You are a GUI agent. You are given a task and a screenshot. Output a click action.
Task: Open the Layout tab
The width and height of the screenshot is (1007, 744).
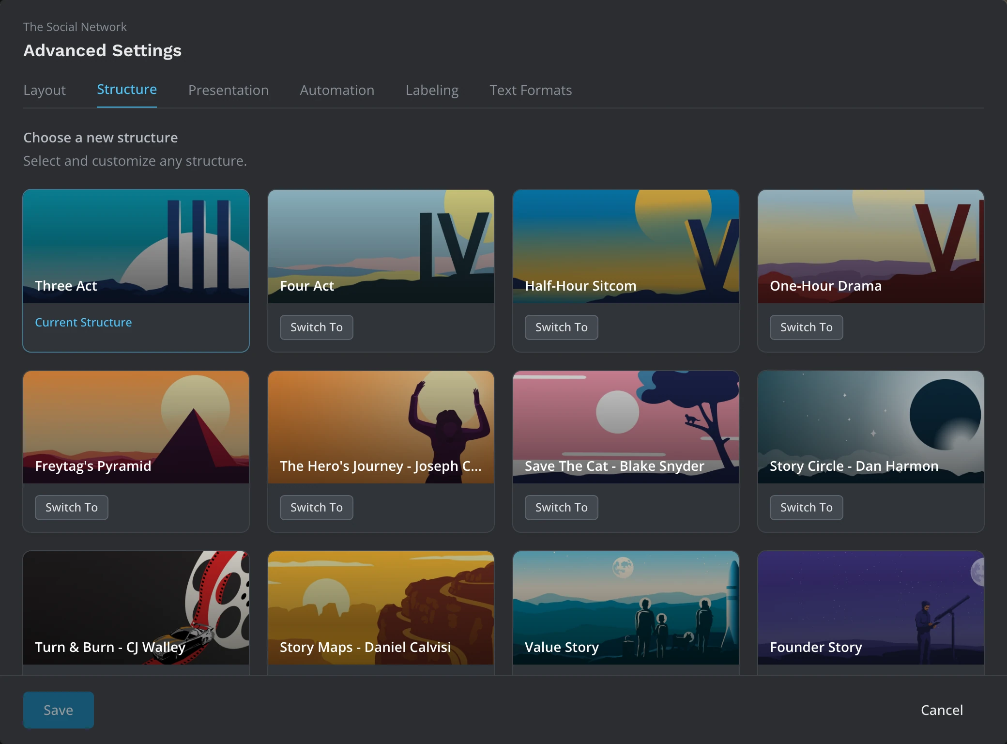pos(45,90)
